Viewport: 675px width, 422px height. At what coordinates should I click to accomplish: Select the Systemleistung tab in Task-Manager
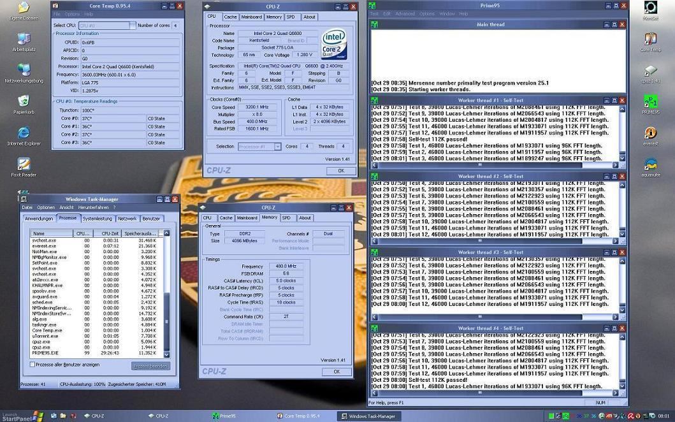pyautogui.click(x=98, y=219)
